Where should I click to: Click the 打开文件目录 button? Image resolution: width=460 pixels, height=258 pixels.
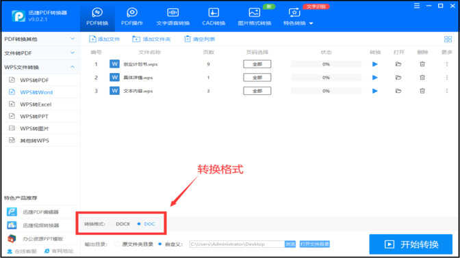click(314, 244)
